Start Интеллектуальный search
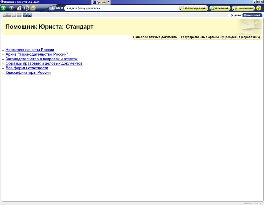Image resolution: width=264 pixels, height=205 pixels. point(193,8)
